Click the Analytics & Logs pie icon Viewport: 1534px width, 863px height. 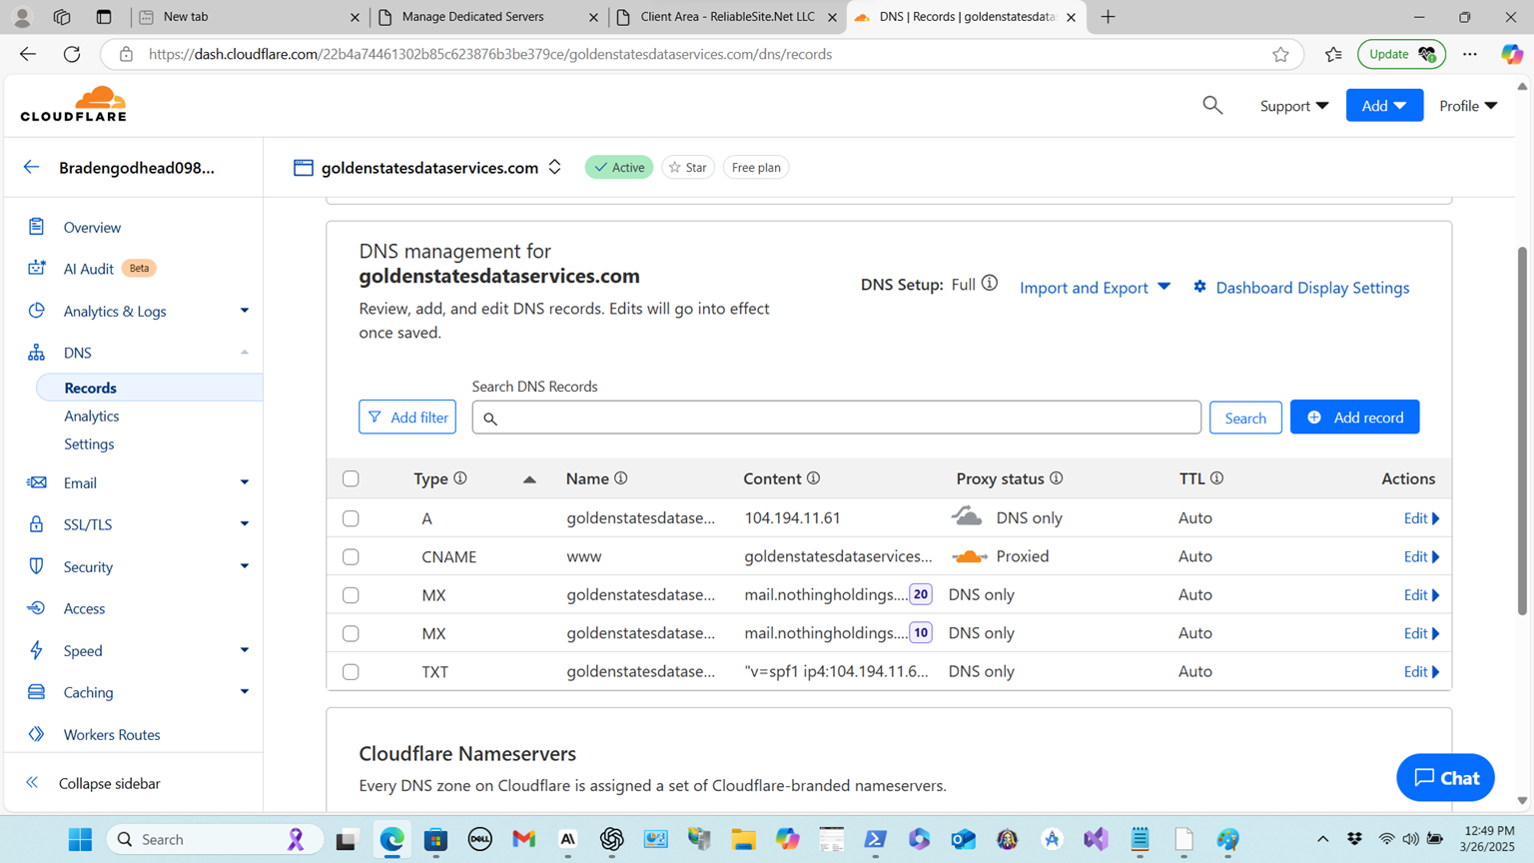coord(37,311)
